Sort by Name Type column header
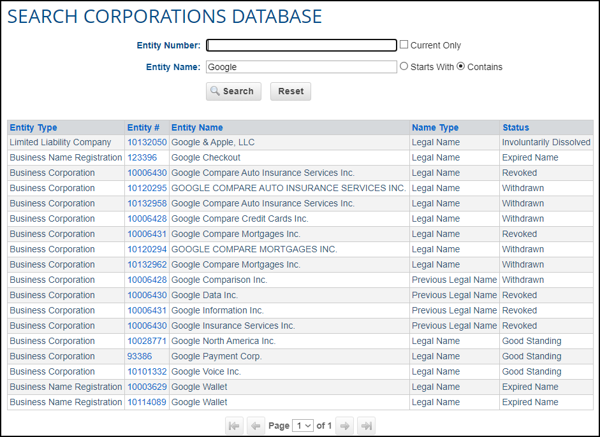The image size is (600, 437). pos(435,127)
